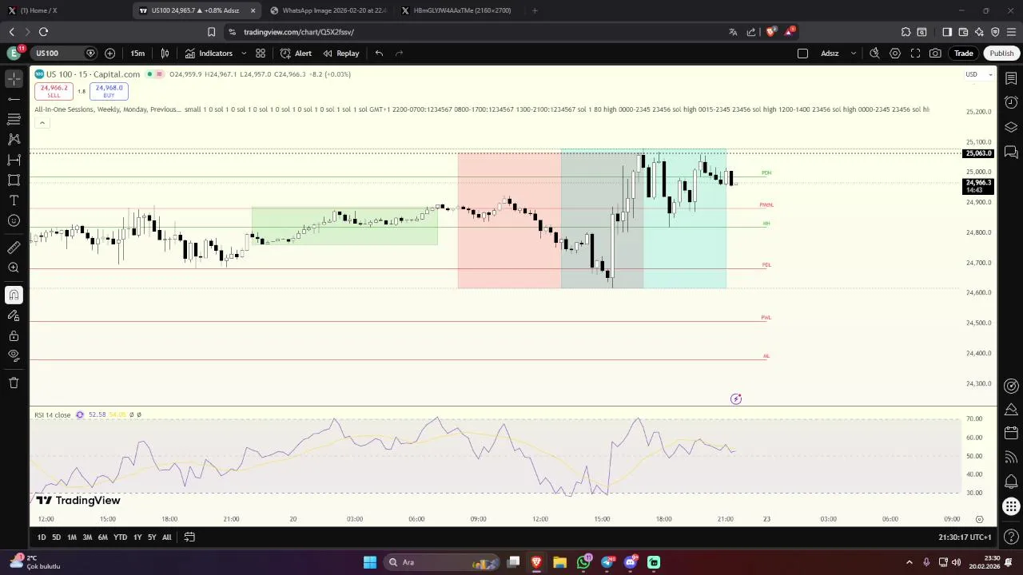Click the BUY price button
This screenshot has width=1023, height=575.
point(109,91)
